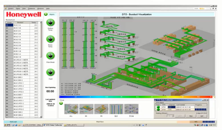Click the Busduct column header
Screen dimensions: 222x130
pos(21,23)
